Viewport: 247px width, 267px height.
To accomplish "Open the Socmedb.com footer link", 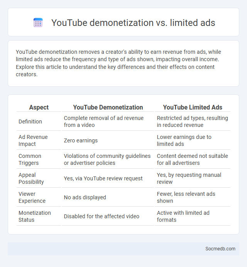I will pos(220,249).
